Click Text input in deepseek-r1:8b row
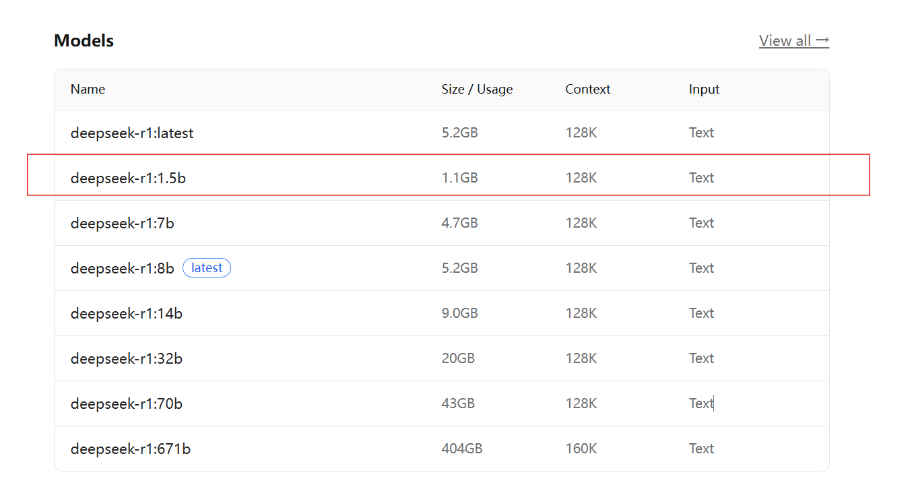 [701, 268]
